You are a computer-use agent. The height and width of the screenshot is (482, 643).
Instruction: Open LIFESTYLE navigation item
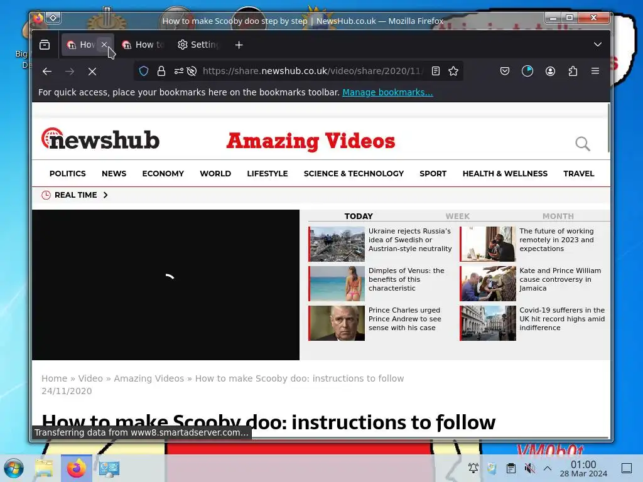[x=267, y=174]
